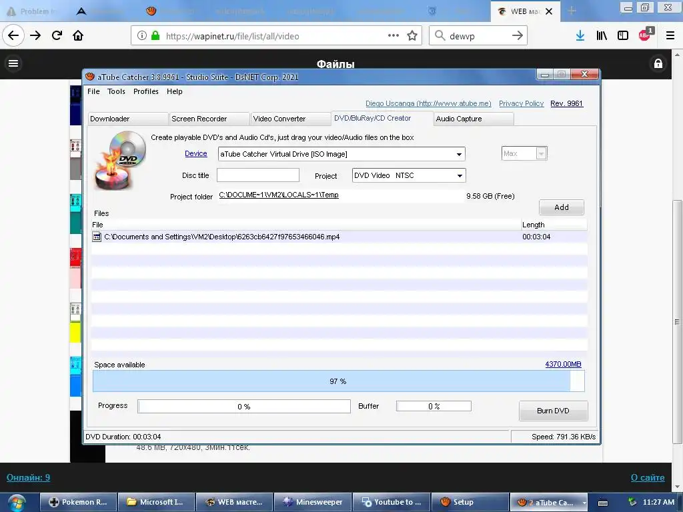
Task: Open the browser home page icon
Action: (78, 36)
